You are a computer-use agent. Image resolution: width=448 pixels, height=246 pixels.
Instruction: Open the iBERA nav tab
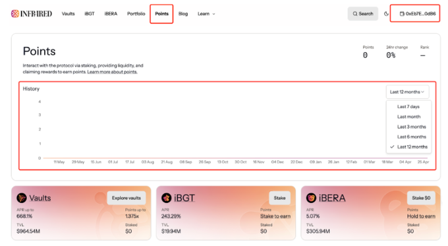coord(111,14)
